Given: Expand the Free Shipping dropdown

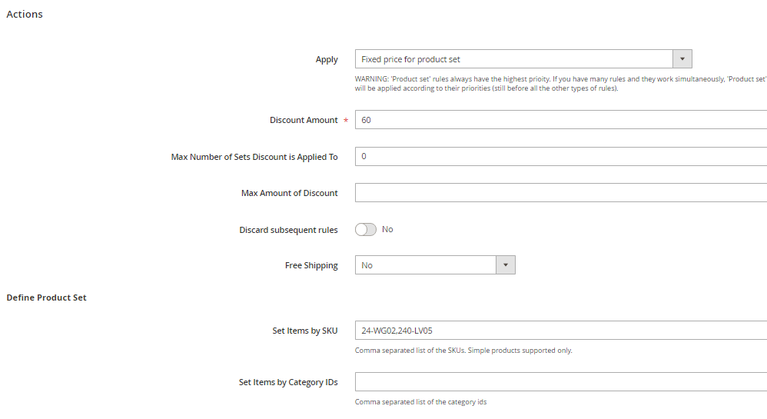Looking at the screenshot, I should pos(505,265).
